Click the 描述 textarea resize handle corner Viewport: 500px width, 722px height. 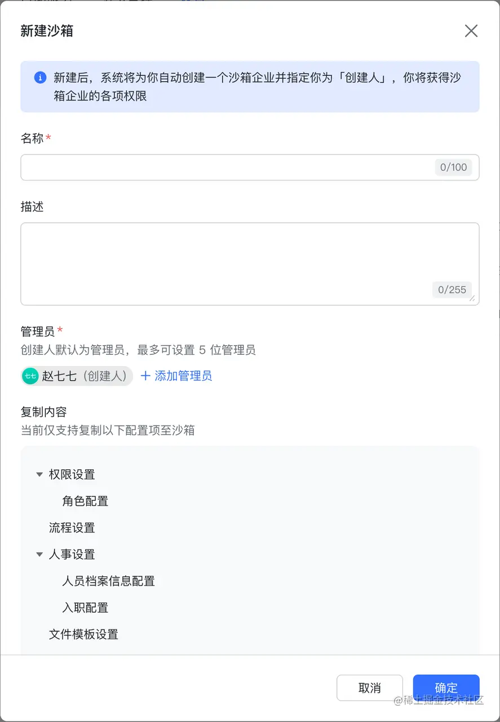click(472, 298)
